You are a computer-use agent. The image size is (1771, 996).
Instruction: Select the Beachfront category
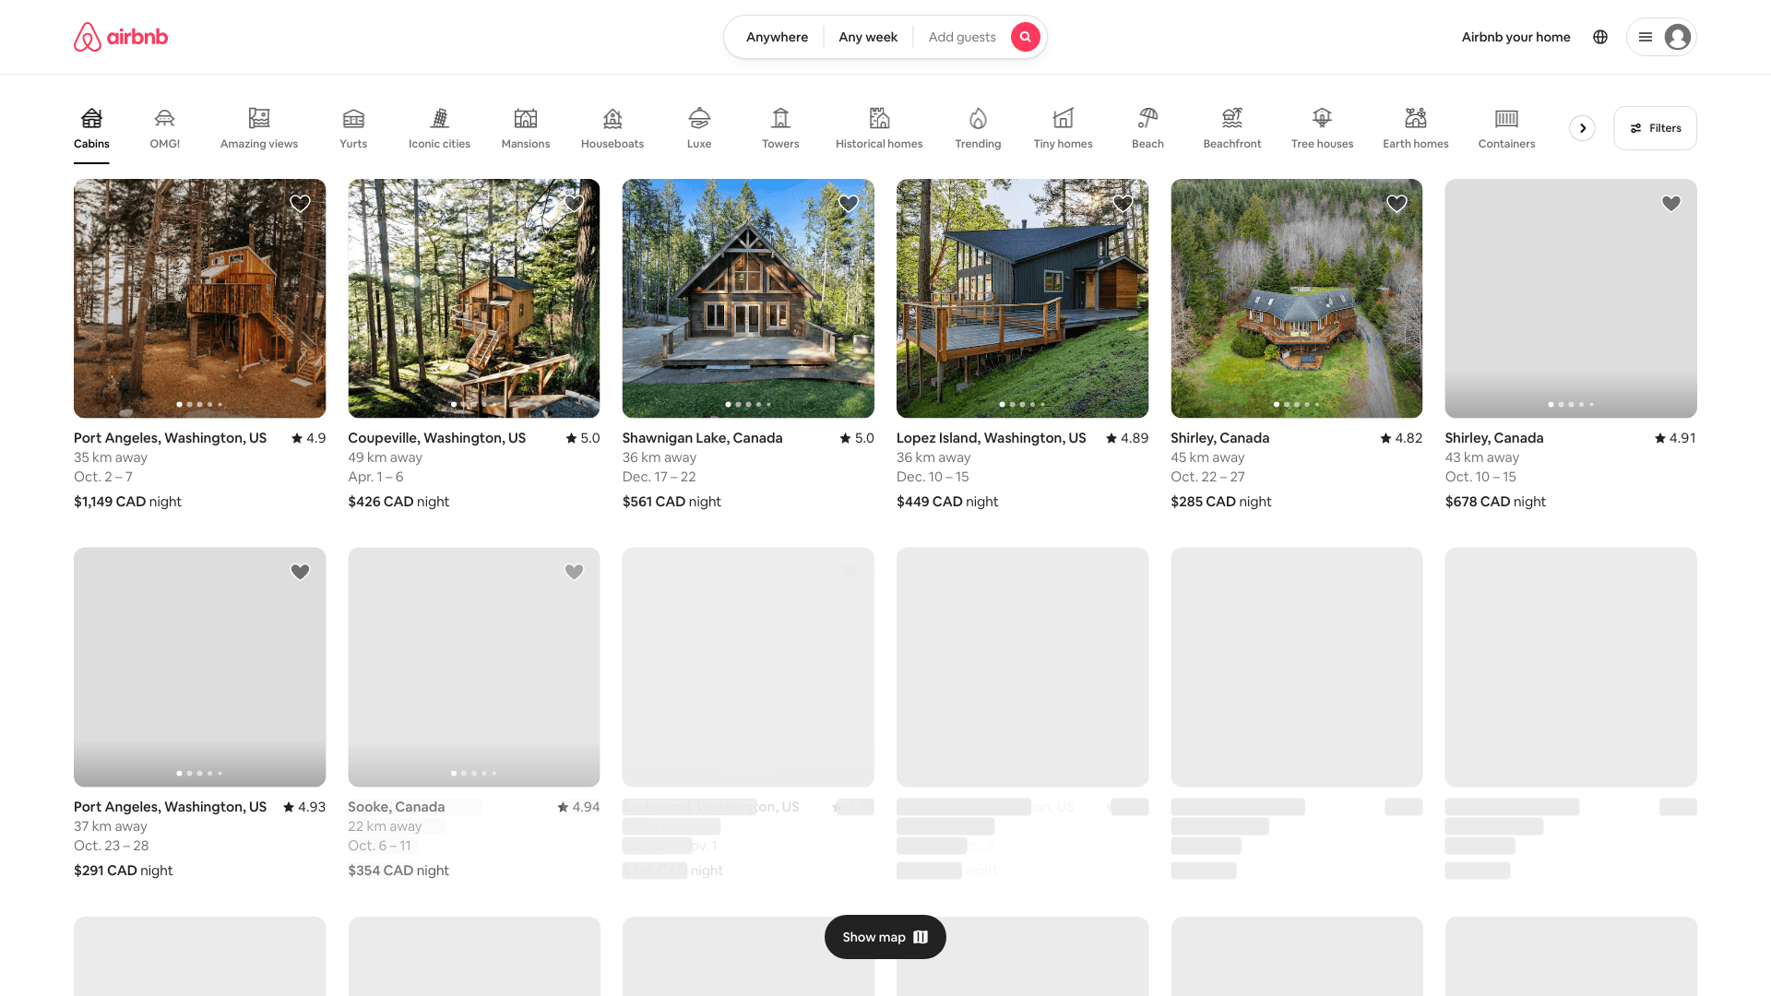(1232, 129)
